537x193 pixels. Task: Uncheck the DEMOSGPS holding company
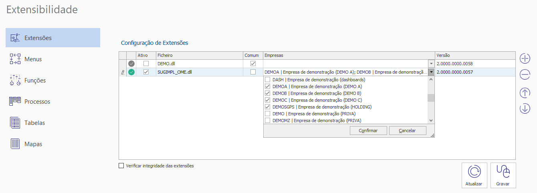coord(268,107)
